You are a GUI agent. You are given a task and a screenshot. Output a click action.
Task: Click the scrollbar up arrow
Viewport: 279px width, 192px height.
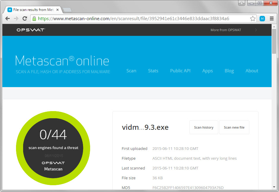pyautogui.click(x=274, y=27)
